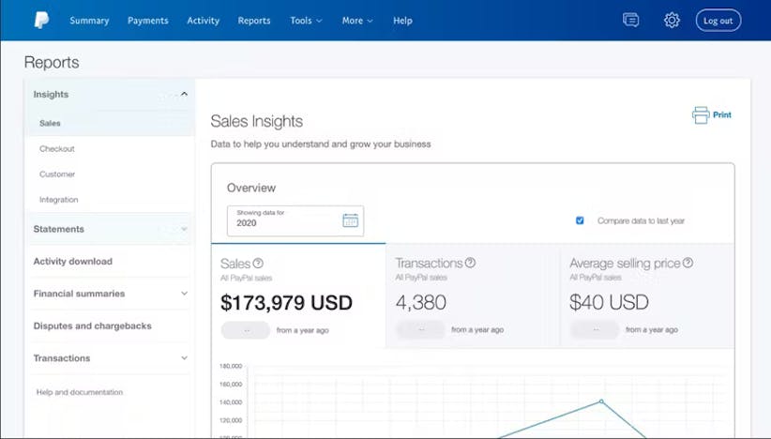771x439 pixels.
Task: Click the PayPal logo icon
Action: point(41,20)
